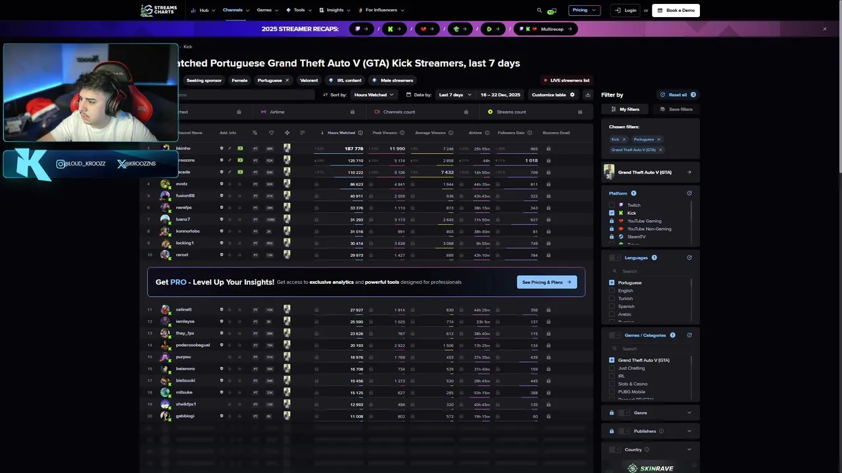842x473 pixels.
Task: Open the Kick recap in the banner
Action: coord(395,29)
